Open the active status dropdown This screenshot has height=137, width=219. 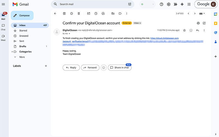click(x=148, y=4)
